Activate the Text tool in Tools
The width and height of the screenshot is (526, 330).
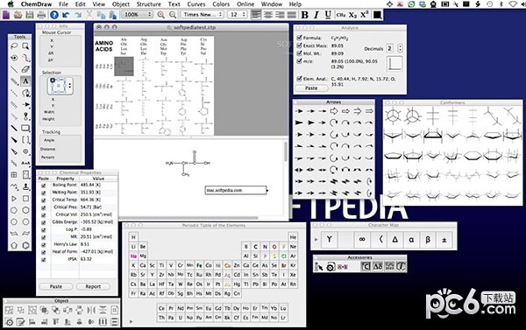point(25,81)
